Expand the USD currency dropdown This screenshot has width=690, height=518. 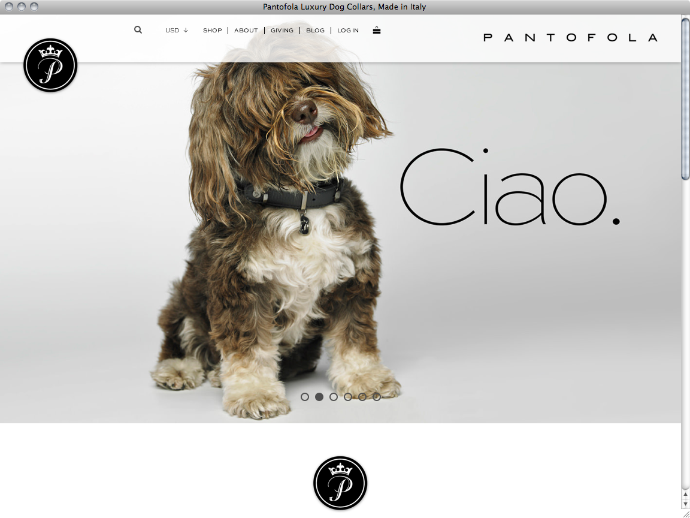(x=177, y=31)
